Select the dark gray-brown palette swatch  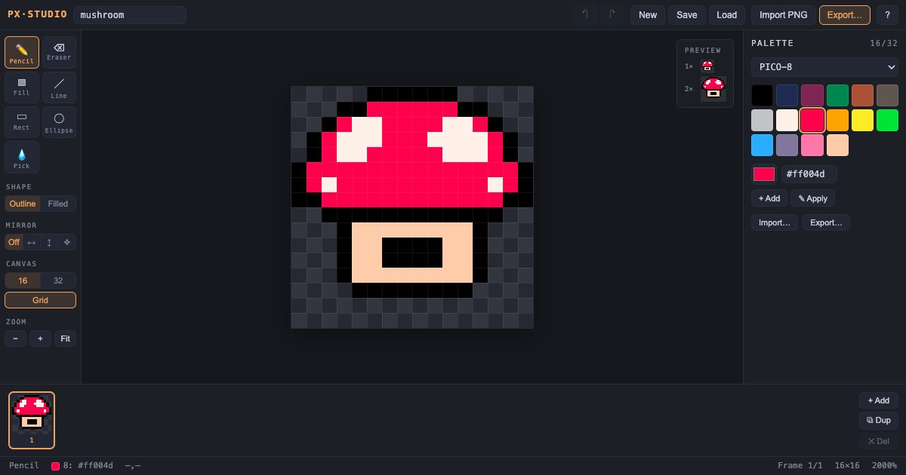(x=887, y=95)
